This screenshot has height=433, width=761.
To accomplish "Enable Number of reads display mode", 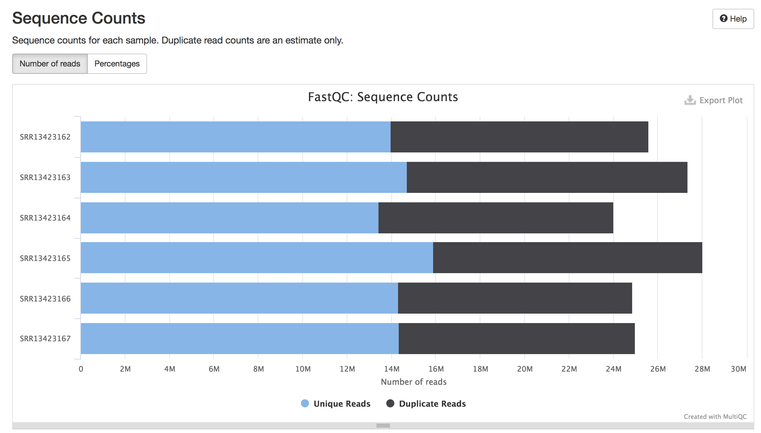I will pos(50,63).
